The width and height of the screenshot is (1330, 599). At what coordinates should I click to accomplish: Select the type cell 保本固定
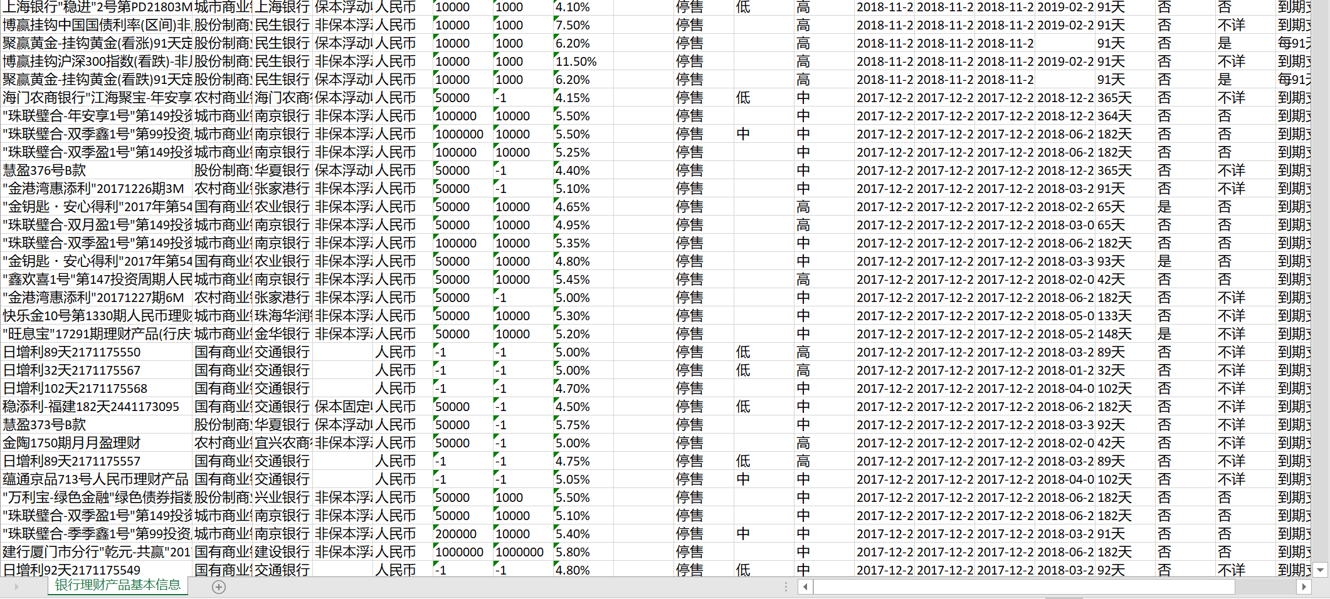click(343, 407)
